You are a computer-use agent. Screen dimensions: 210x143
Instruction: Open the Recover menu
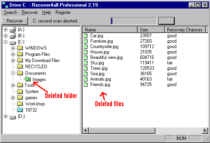pyautogui.click(x=30, y=12)
